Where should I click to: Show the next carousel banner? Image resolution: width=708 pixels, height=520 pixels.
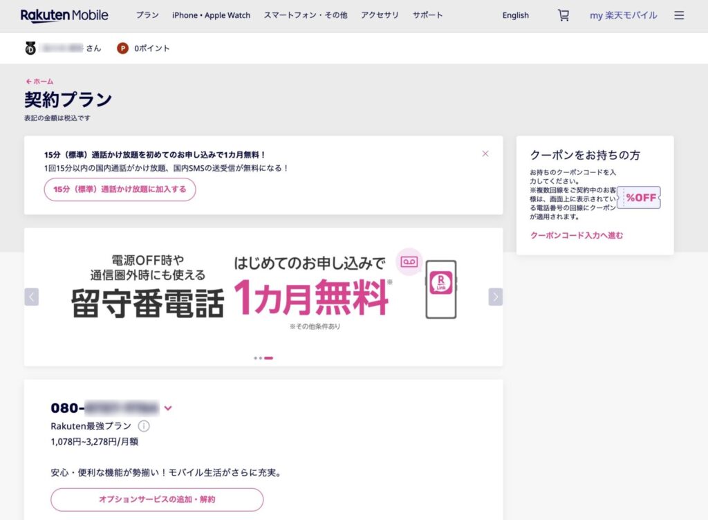[495, 297]
